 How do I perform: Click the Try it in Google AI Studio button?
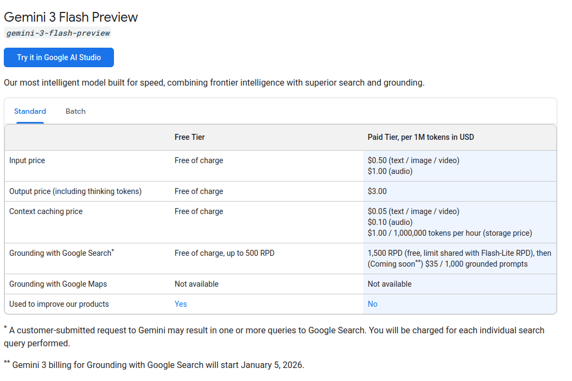point(59,57)
